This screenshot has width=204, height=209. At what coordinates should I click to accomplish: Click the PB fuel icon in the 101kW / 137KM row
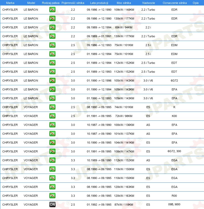coord(52,134)
